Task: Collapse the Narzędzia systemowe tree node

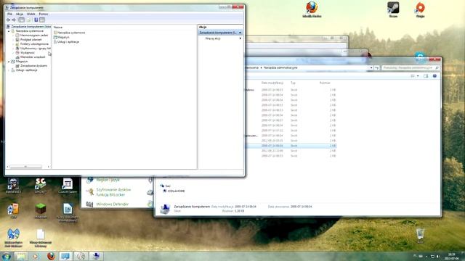Action: pyautogui.click(x=9, y=31)
